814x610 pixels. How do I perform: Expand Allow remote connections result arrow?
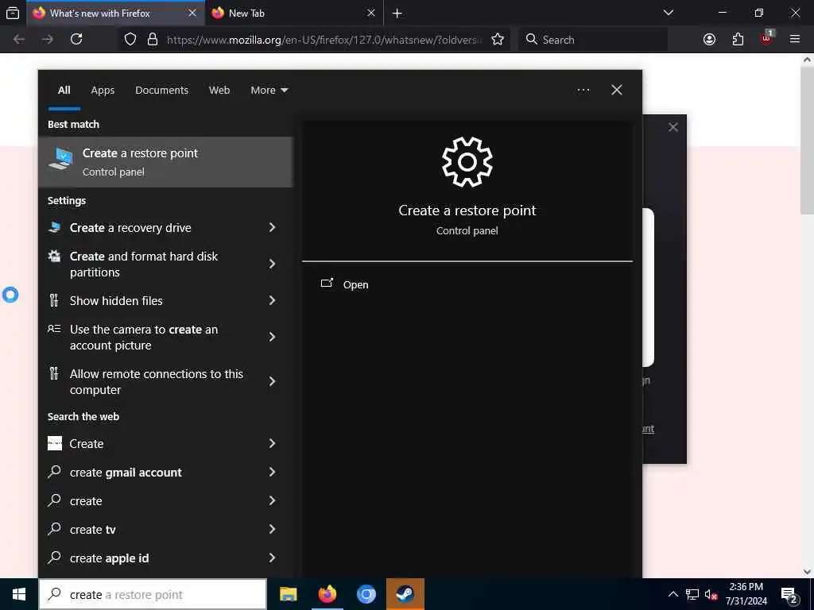[272, 382]
